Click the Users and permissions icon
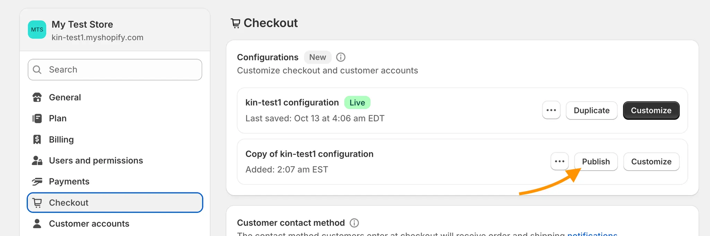The width and height of the screenshot is (710, 236). coord(37,161)
